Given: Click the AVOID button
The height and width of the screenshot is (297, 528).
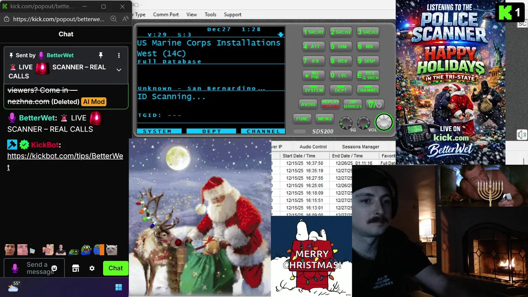Looking at the screenshot, I should point(308,104).
